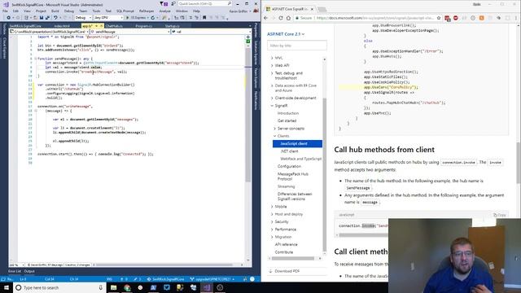
Task: Click the Quick Launch search box
Action: tap(204, 3)
